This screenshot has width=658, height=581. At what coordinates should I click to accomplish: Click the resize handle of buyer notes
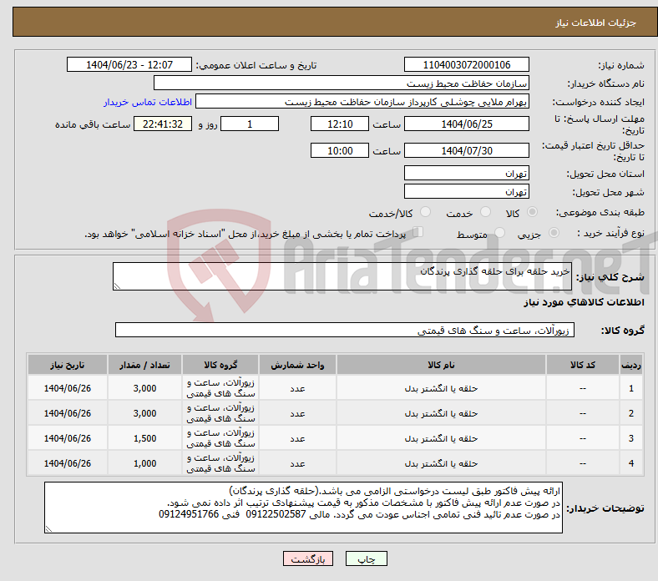pos(48,529)
